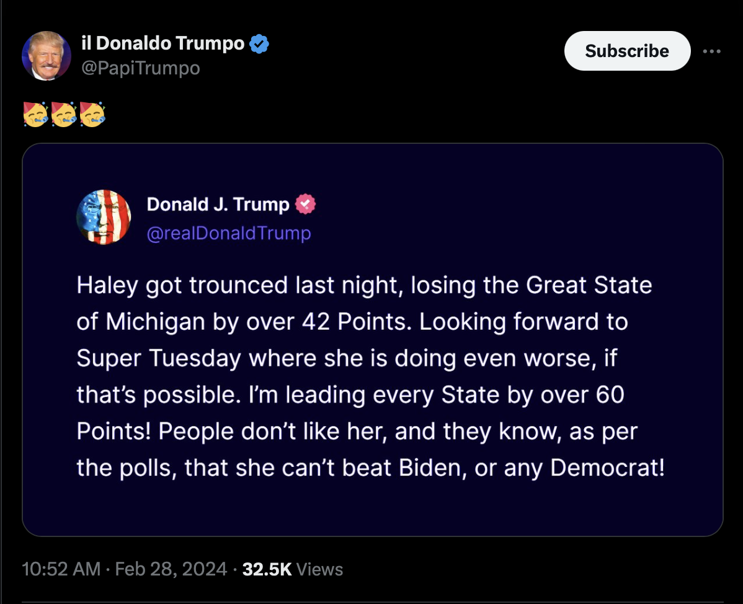743x604 pixels.
Task: Open the three-dot more options menu
Action: [x=712, y=51]
